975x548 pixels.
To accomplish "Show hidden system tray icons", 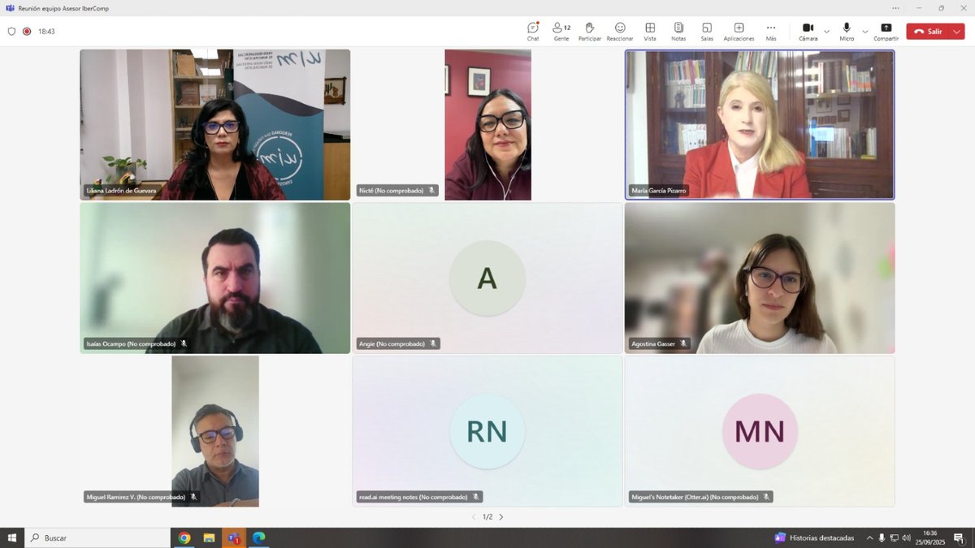I will point(869,537).
